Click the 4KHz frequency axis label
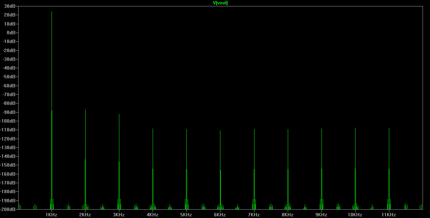430x218 pixels. click(153, 215)
